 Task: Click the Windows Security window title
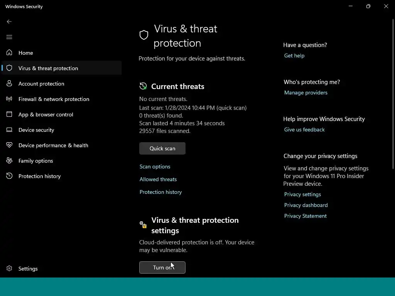[x=24, y=7]
